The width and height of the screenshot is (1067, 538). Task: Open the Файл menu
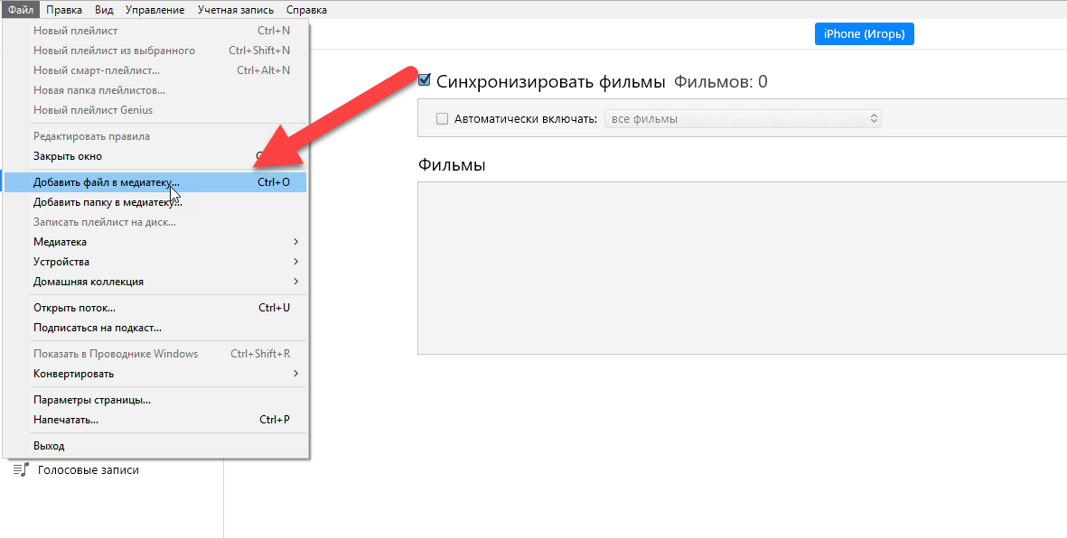pos(21,10)
